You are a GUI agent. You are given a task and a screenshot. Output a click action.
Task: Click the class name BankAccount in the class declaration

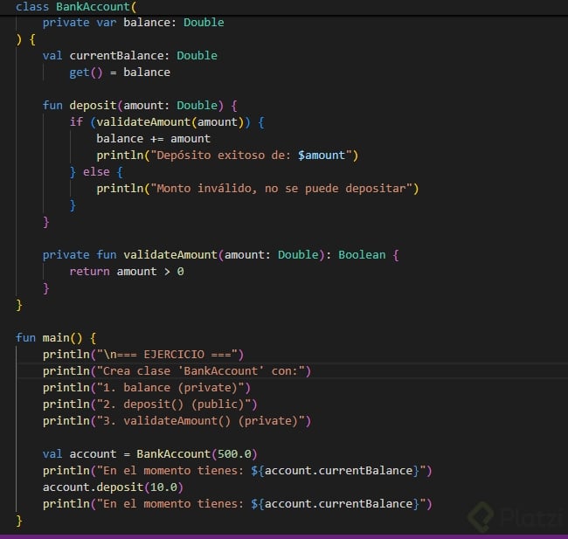point(94,6)
